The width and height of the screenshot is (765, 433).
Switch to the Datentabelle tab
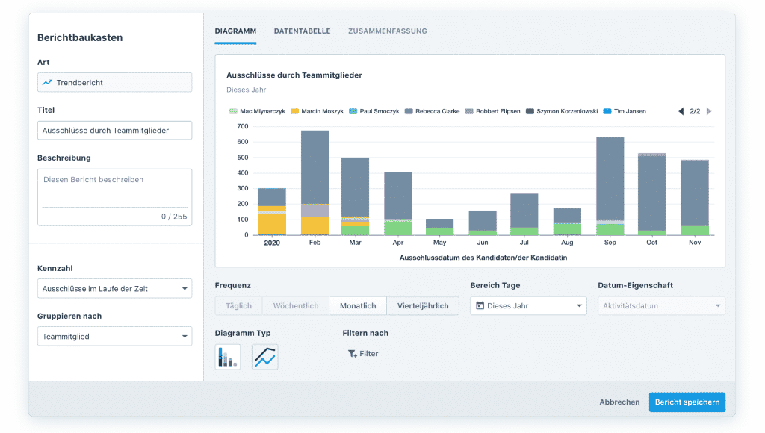[302, 31]
